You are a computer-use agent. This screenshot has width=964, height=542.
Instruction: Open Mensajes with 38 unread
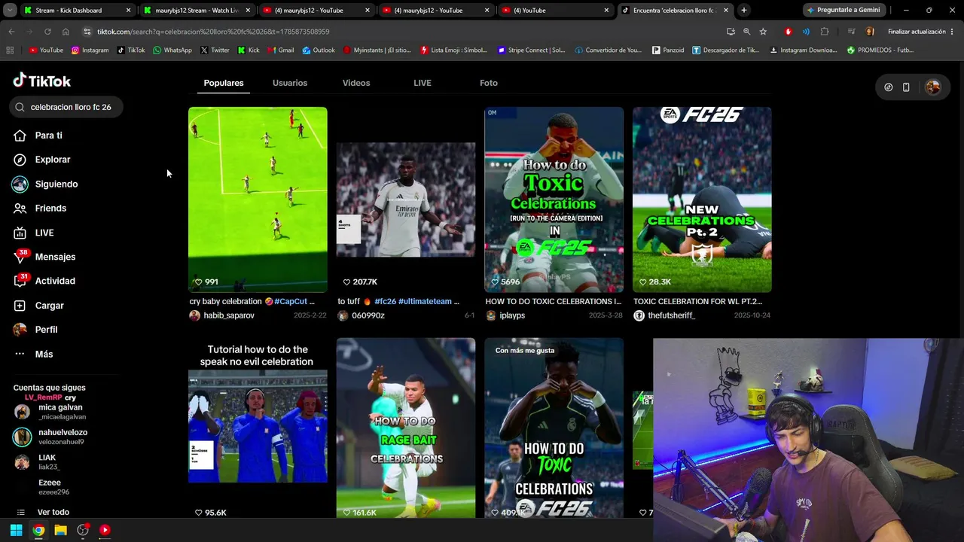(x=44, y=257)
